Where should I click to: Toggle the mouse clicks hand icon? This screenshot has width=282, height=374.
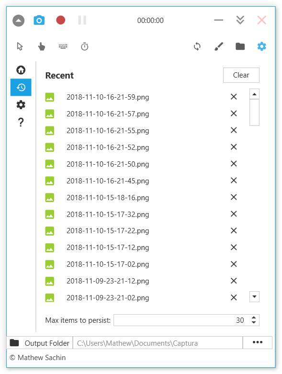[x=42, y=46]
